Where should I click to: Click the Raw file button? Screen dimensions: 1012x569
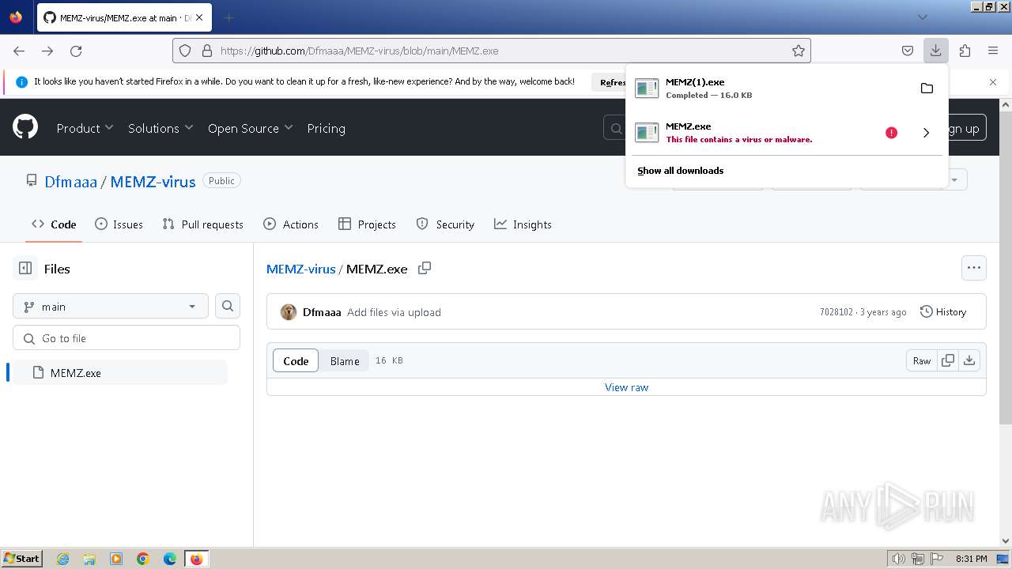click(922, 360)
